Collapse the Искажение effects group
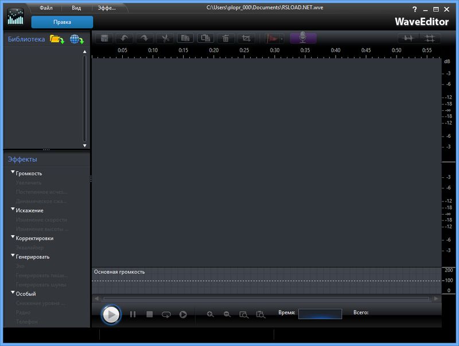 tap(13, 209)
